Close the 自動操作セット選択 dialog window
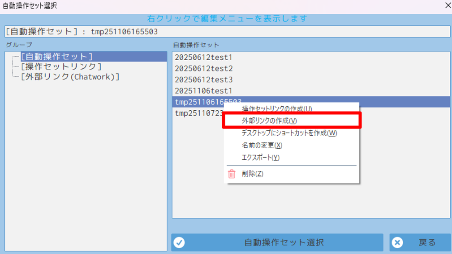The image size is (452, 254). point(448,6)
